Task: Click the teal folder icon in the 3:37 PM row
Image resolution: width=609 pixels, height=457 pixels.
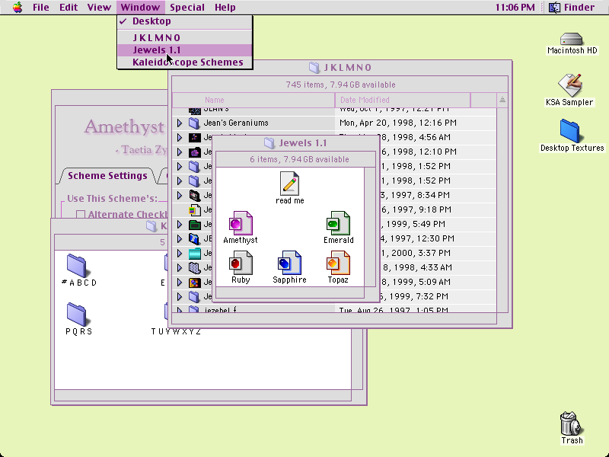Action: (x=195, y=253)
